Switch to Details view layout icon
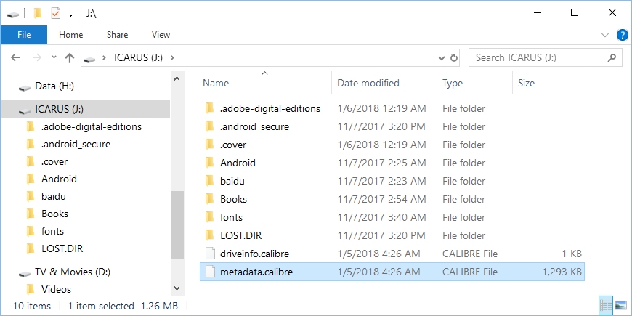This screenshot has width=632, height=316. click(x=605, y=305)
